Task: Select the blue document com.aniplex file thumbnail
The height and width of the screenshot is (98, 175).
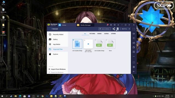Action: tap(77, 44)
